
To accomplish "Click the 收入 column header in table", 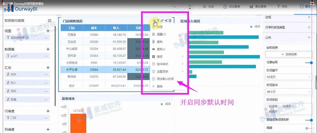I will [x=116, y=28].
